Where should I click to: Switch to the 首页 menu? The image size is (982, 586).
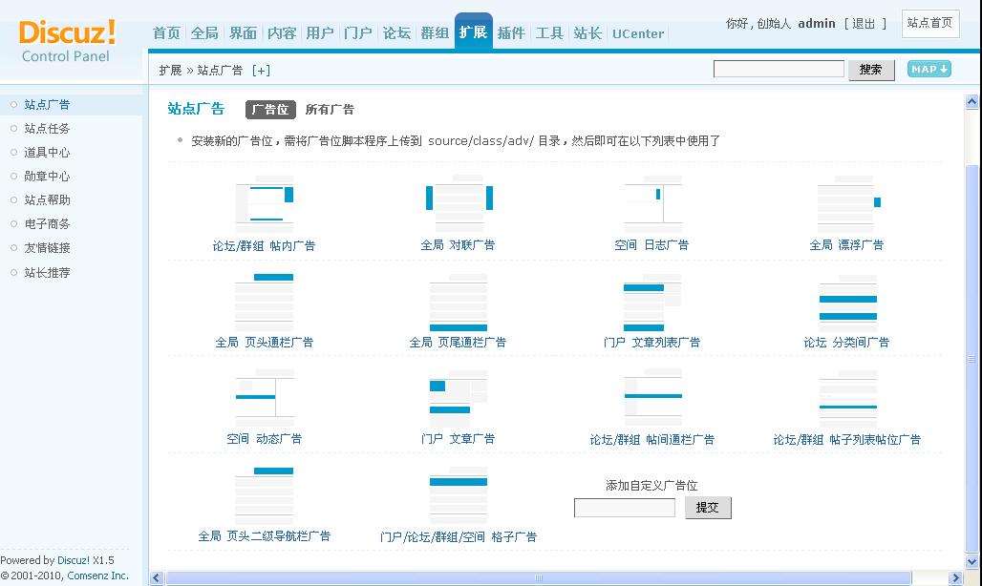[166, 33]
